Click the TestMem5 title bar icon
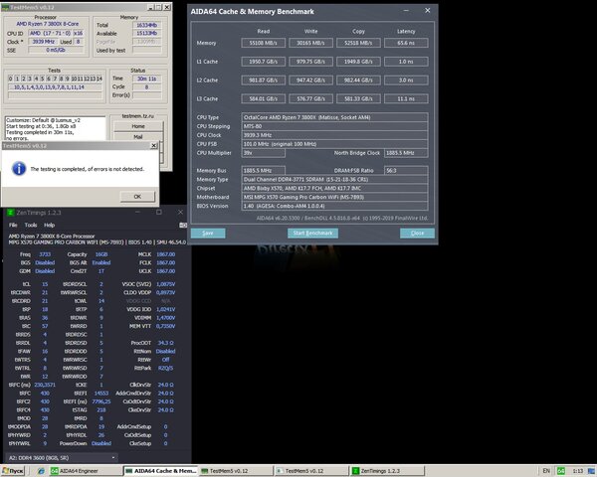The width and height of the screenshot is (597, 477). point(5,7)
